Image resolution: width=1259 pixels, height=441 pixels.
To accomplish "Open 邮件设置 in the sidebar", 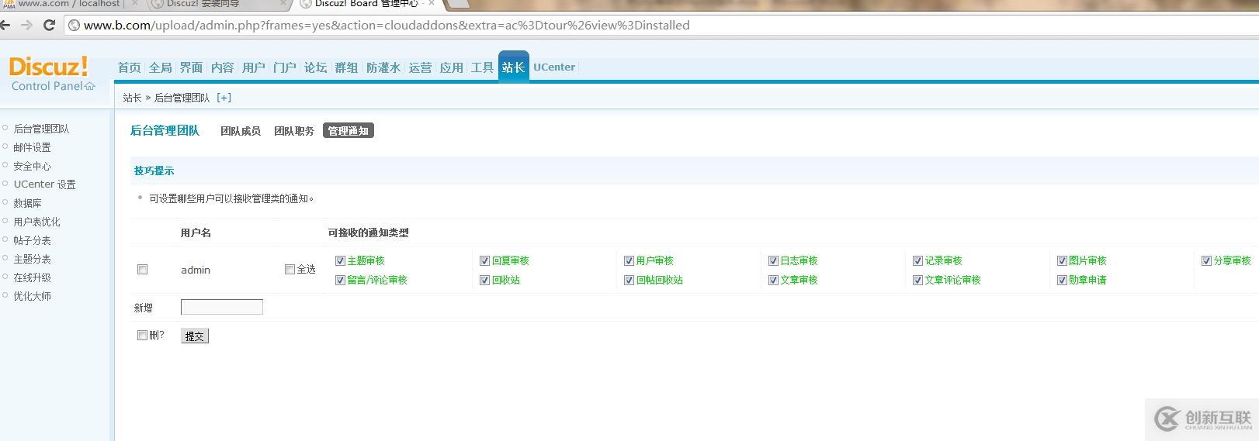I will 32,147.
